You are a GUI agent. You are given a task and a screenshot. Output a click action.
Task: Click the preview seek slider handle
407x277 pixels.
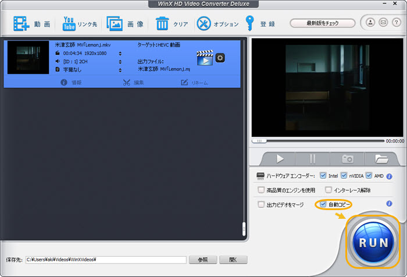pyautogui.click(x=259, y=141)
